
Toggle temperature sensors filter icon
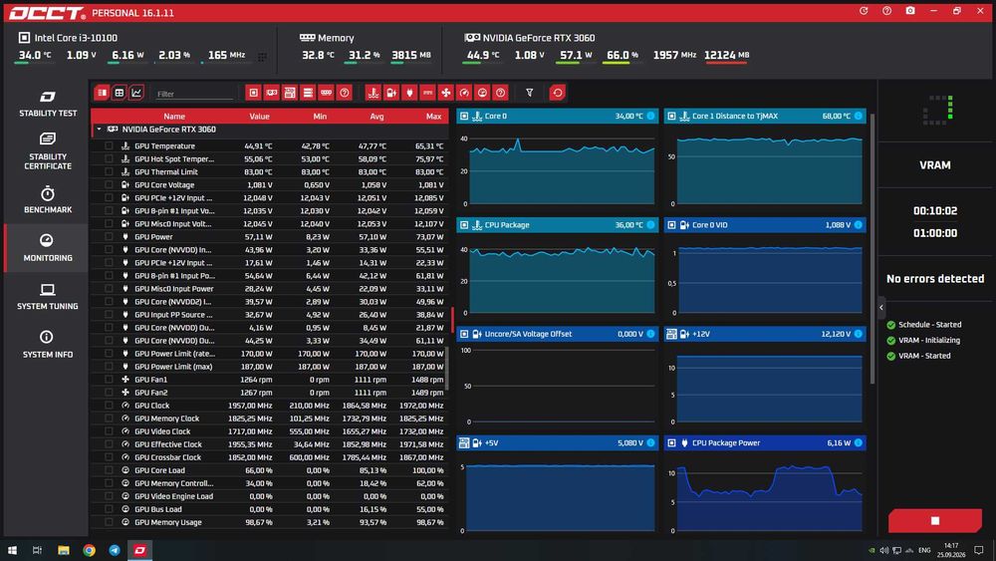coord(373,93)
